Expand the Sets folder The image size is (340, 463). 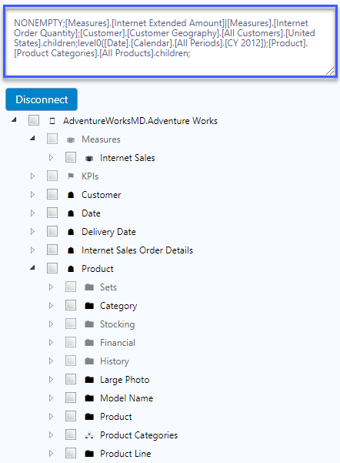51,287
